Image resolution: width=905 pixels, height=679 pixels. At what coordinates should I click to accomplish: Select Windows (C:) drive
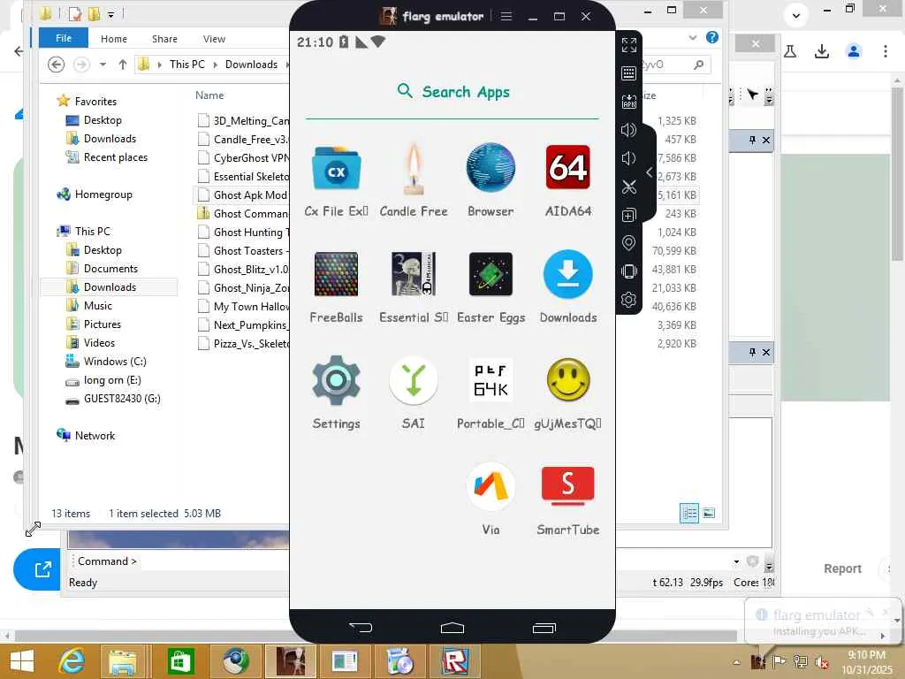115,361
